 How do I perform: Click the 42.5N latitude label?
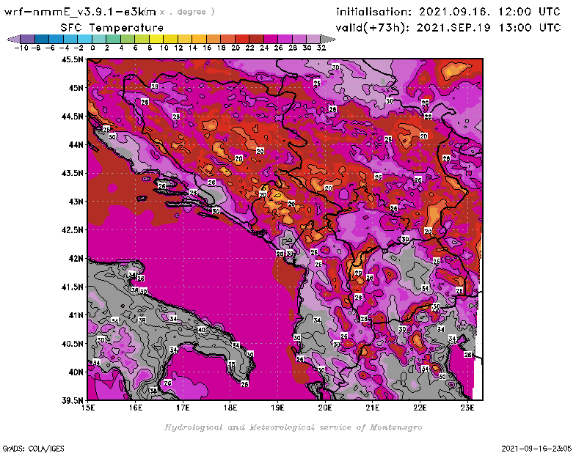pyautogui.click(x=72, y=229)
